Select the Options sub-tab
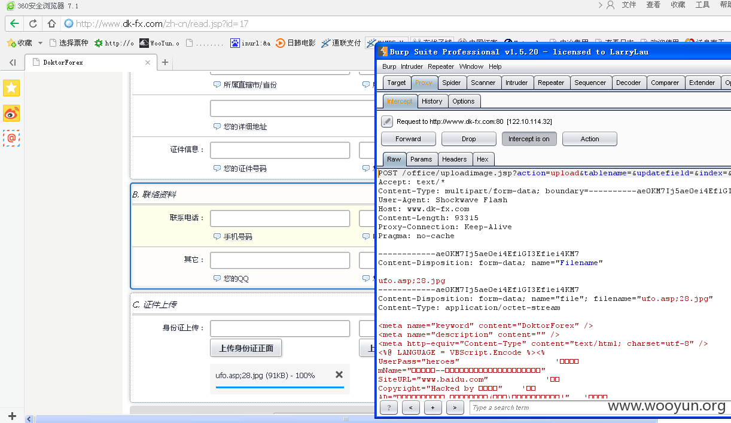 pyautogui.click(x=464, y=101)
